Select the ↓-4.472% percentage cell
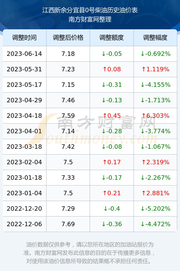 pos(155,224)
